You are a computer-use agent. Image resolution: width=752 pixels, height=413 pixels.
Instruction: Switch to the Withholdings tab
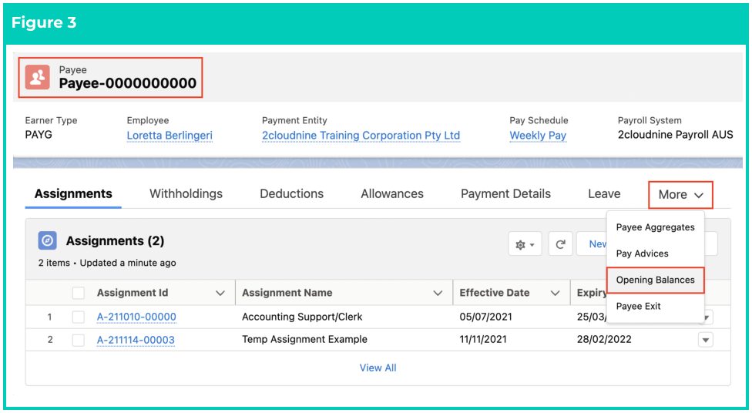point(186,194)
